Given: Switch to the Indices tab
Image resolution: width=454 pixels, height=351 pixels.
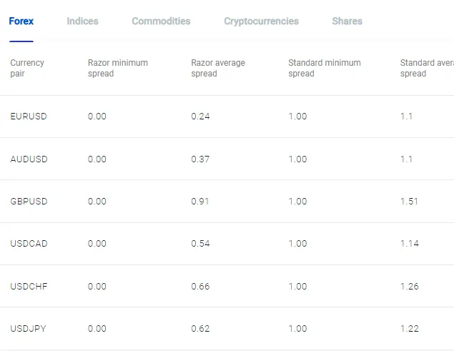Looking at the screenshot, I should (x=82, y=21).
